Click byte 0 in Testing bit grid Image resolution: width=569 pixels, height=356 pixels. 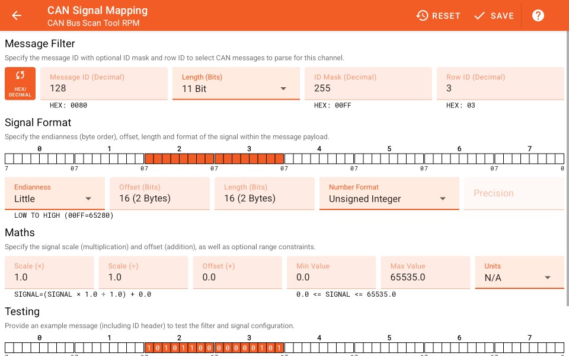click(40, 348)
